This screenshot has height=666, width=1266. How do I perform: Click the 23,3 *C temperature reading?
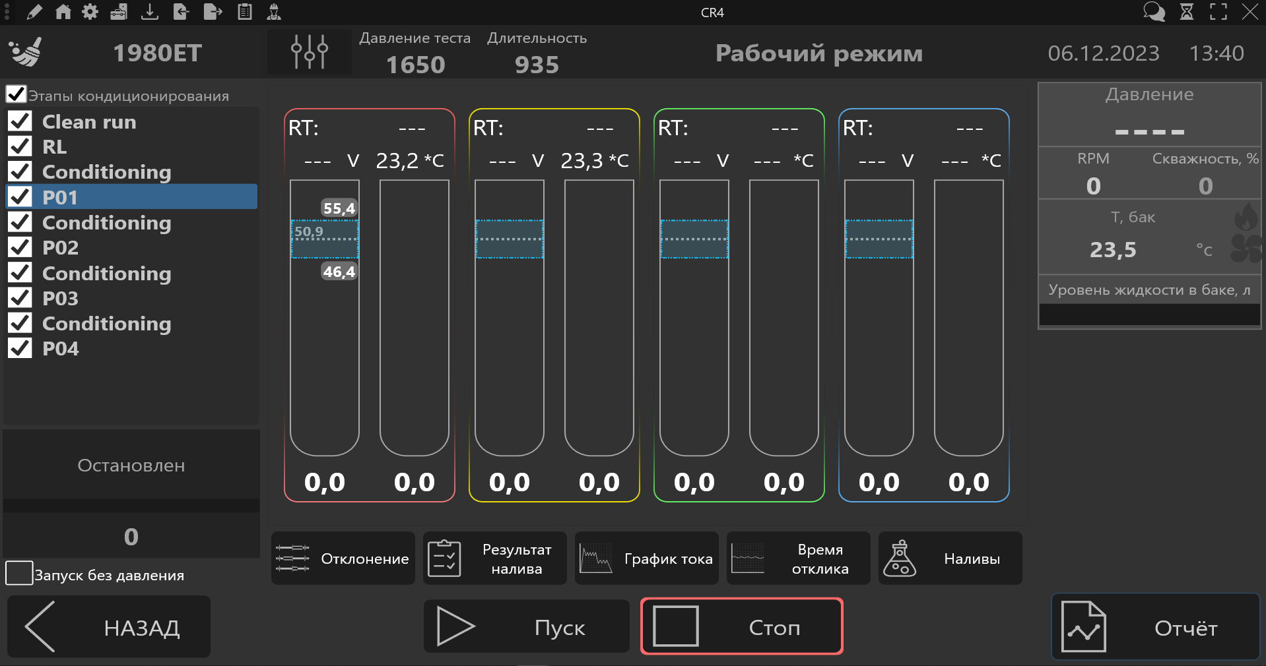click(x=595, y=160)
